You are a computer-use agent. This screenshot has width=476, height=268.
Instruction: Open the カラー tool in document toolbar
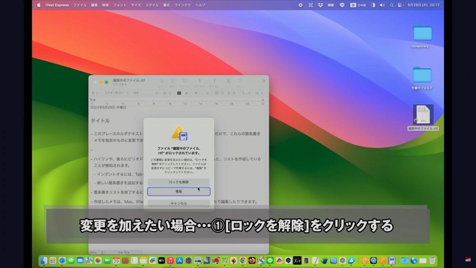click(x=162, y=83)
